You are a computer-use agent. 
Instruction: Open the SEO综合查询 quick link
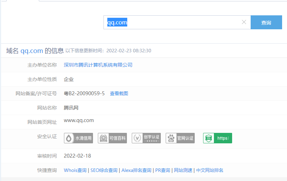point(104,170)
